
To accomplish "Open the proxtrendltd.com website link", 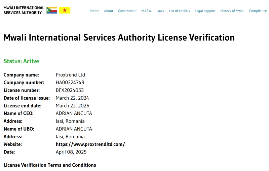I will click(90, 144).
